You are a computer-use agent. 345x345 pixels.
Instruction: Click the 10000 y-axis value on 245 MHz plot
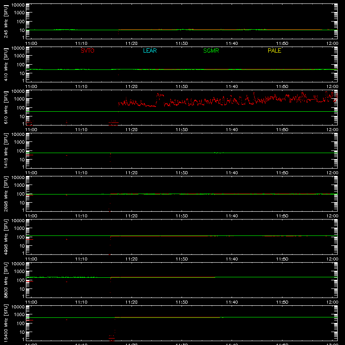tap(18, 5)
